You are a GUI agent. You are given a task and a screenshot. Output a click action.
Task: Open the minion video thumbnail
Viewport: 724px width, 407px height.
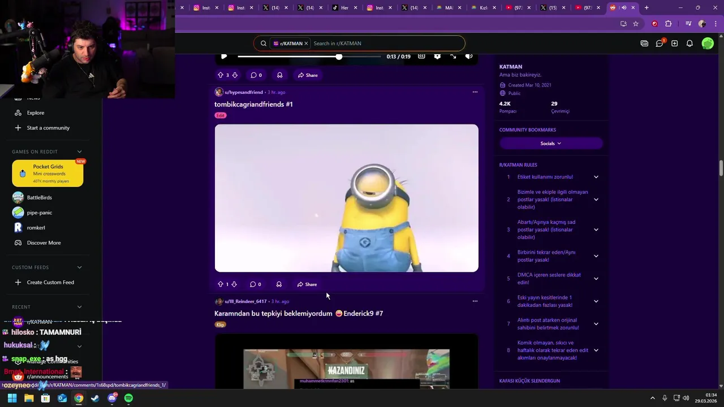point(346,198)
